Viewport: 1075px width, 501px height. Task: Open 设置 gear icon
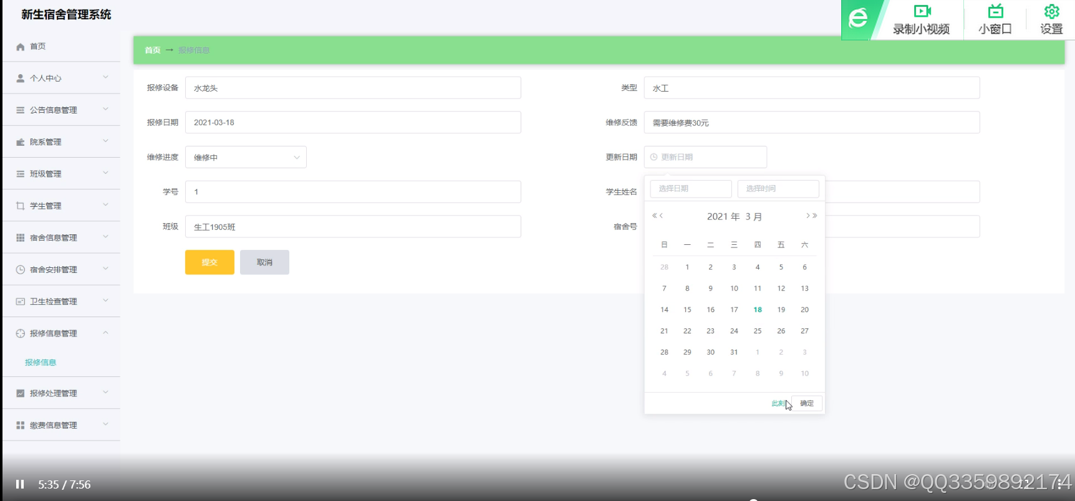tap(1052, 11)
